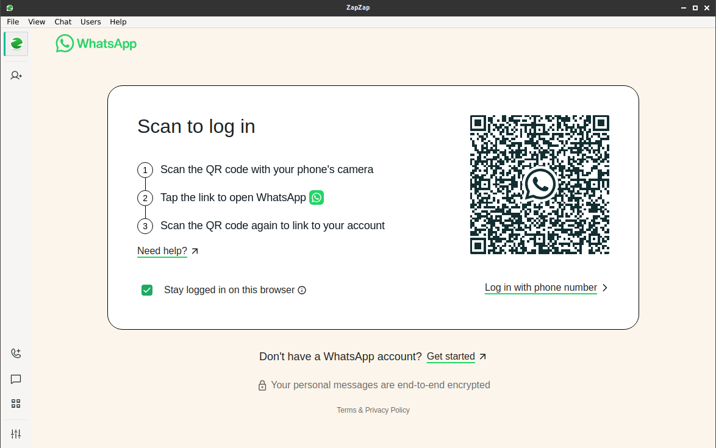Click the WhatsApp logo at top
Viewport: 716px width, 448px height.
click(x=96, y=43)
